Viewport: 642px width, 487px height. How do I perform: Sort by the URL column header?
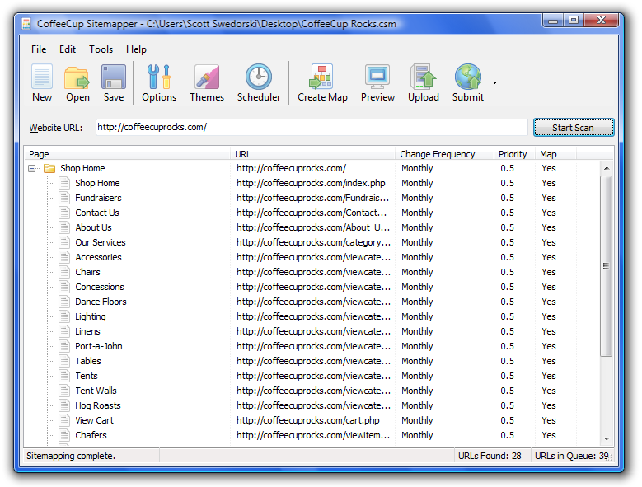tap(313, 154)
